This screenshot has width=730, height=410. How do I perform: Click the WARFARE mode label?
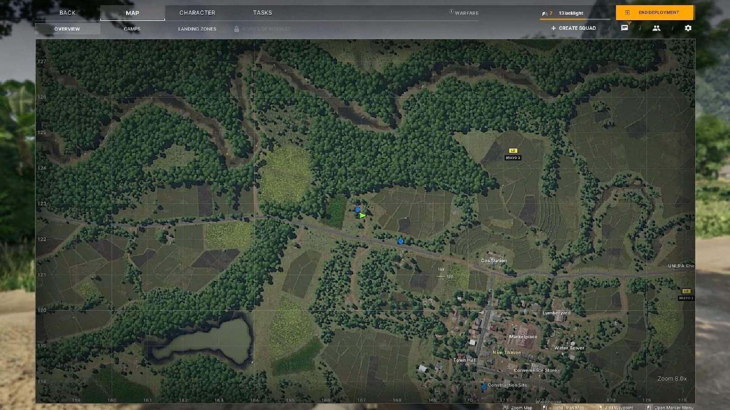click(464, 13)
